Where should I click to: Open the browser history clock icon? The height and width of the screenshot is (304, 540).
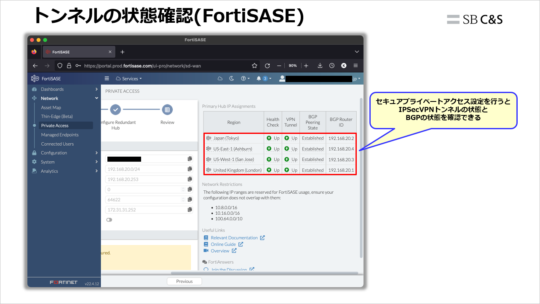332,66
